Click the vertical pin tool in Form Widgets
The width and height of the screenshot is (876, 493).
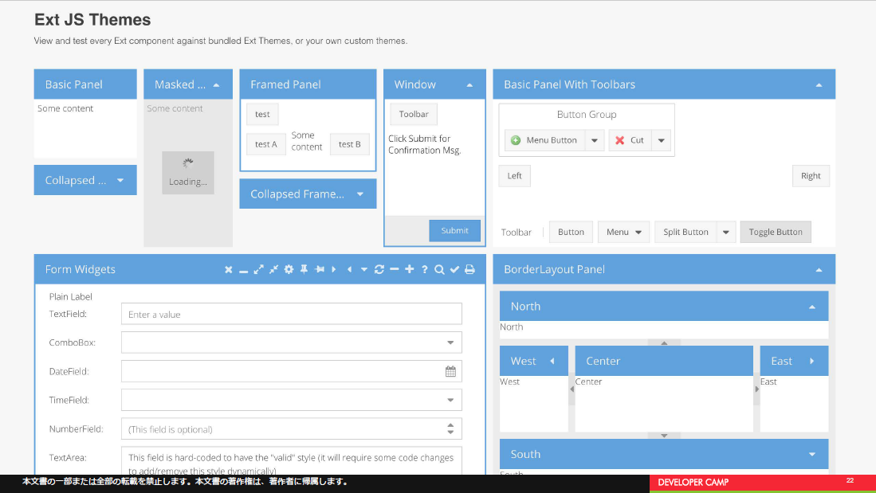pos(304,270)
